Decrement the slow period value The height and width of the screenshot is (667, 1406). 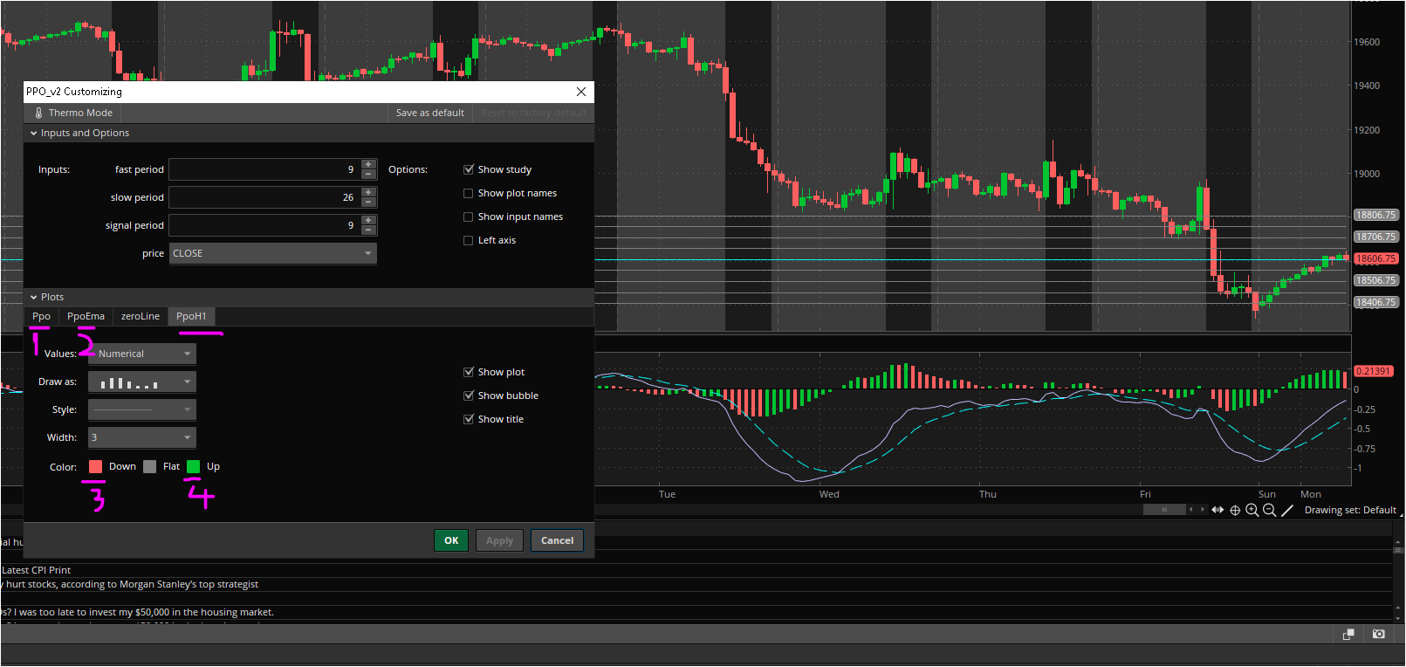point(368,202)
